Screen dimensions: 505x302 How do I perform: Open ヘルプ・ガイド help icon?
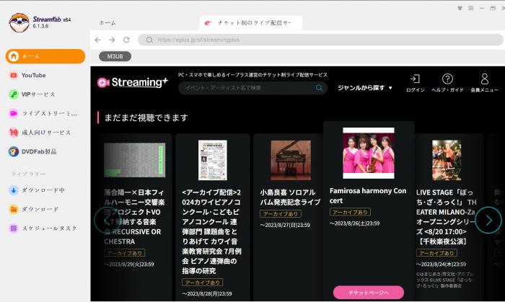tap(447, 83)
